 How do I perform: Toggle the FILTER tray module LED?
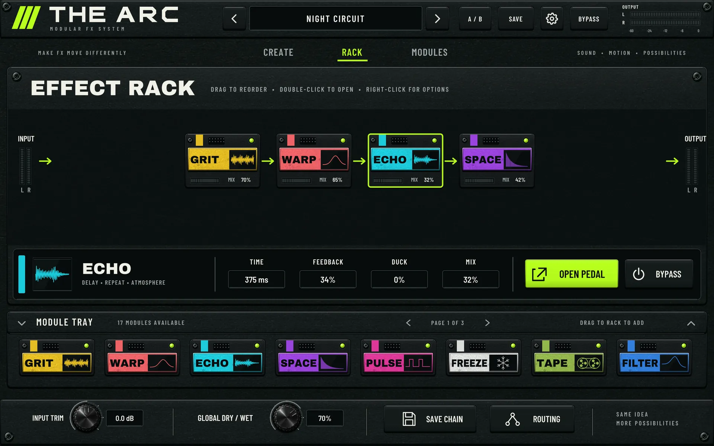tap(684, 346)
